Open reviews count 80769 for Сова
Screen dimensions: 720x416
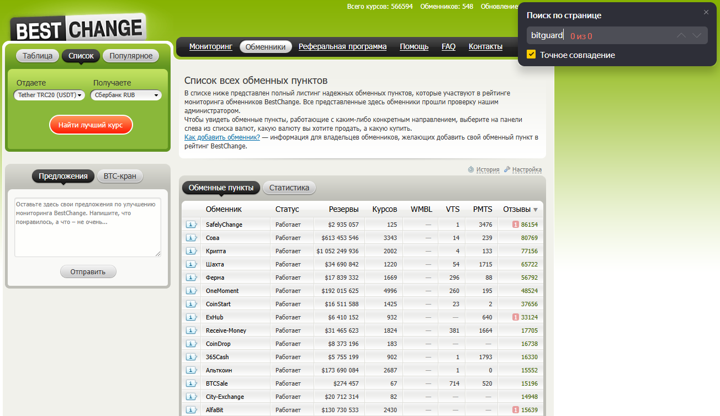[529, 238]
